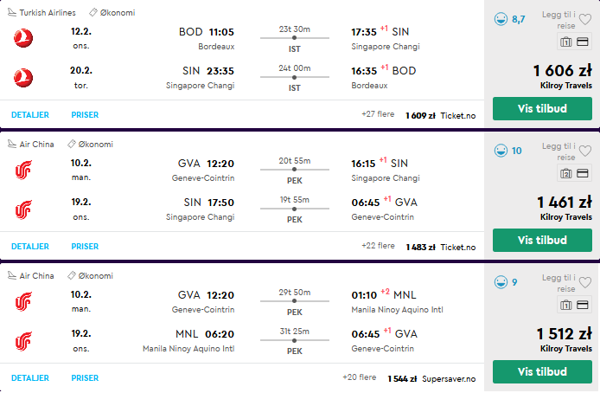The height and width of the screenshot is (393, 600).
Task: Click the +27 flere offers link
Action: [x=378, y=114]
